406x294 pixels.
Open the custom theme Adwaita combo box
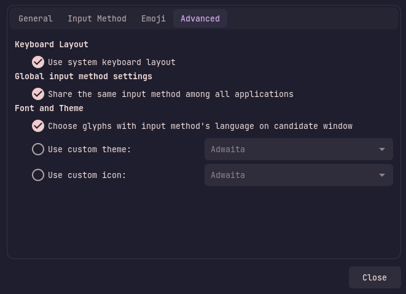pos(299,149)
